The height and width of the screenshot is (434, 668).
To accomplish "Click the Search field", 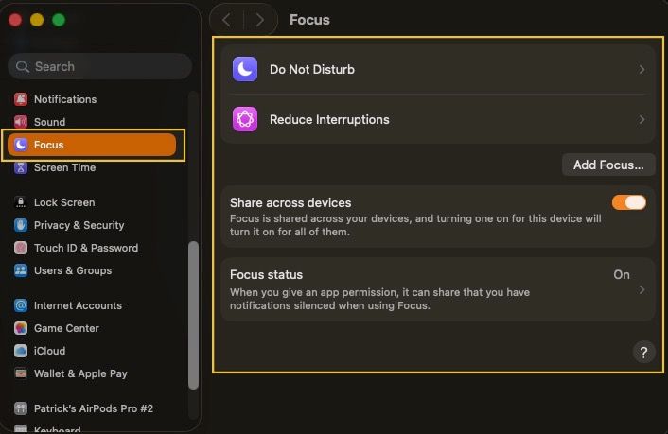I will (x=99, y=66).
